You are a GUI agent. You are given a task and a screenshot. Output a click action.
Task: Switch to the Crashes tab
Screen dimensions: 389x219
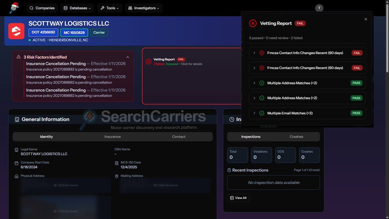point(296,137)
